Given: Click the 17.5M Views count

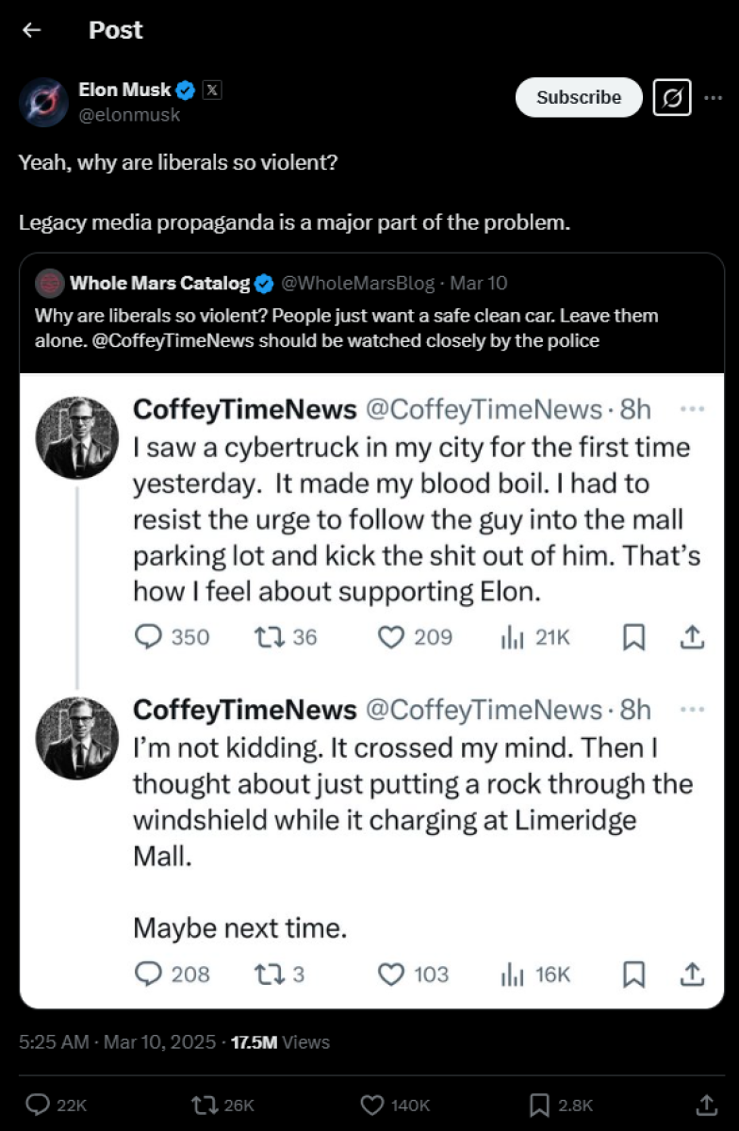Looking at the screenshot, I should click(x=281, y=1041).
